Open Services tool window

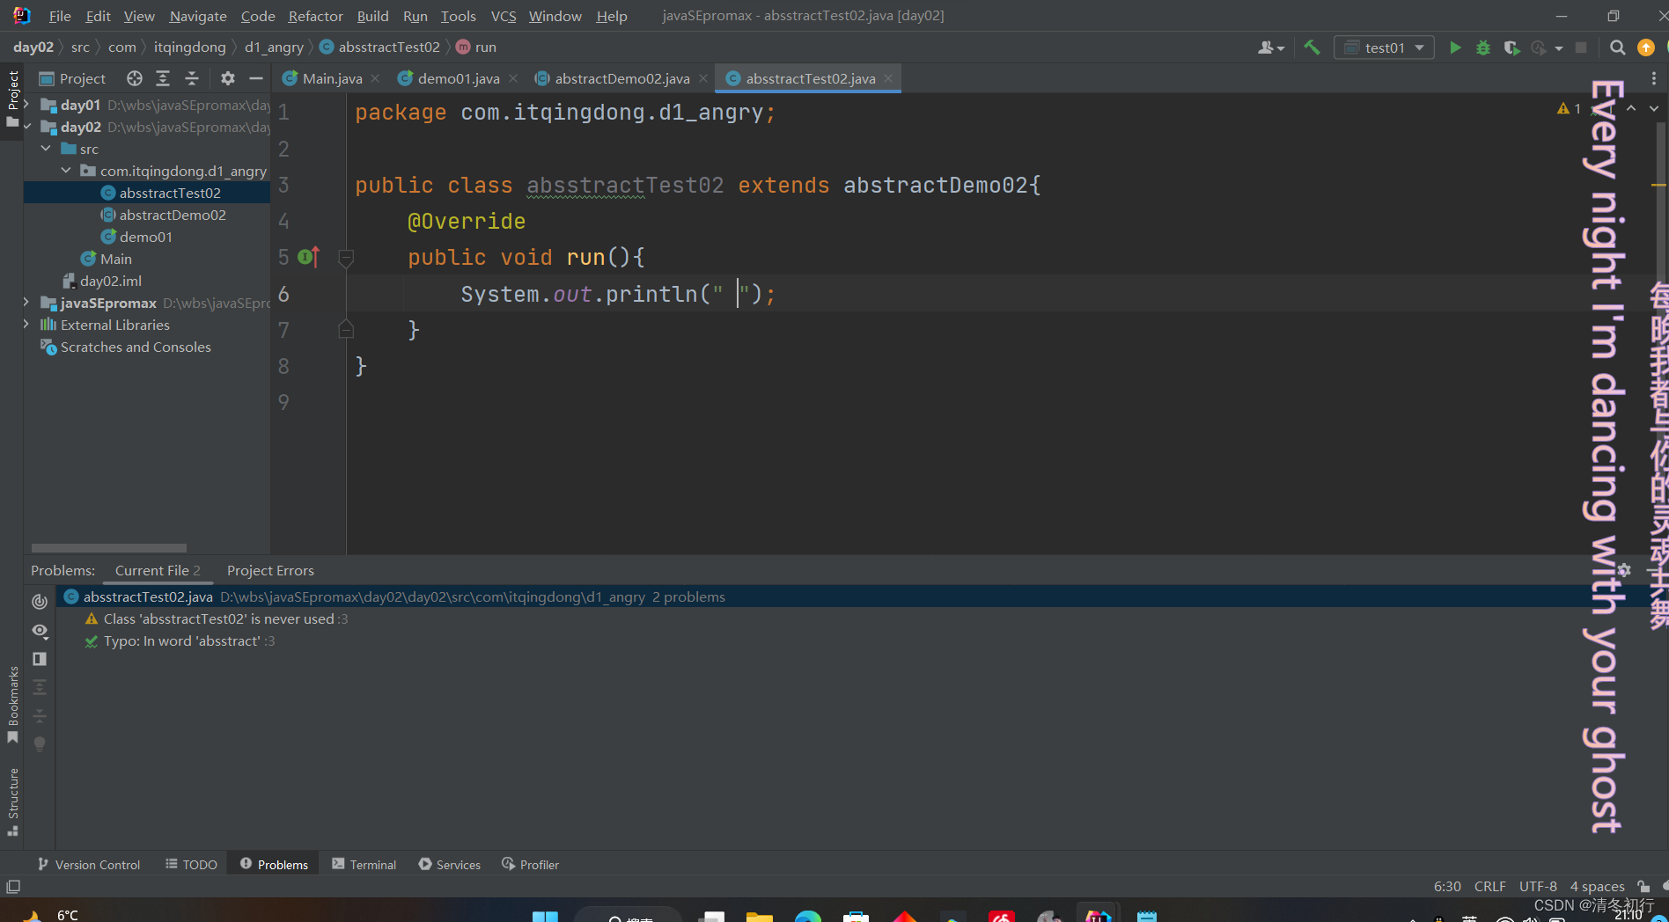tap(449, 865)
